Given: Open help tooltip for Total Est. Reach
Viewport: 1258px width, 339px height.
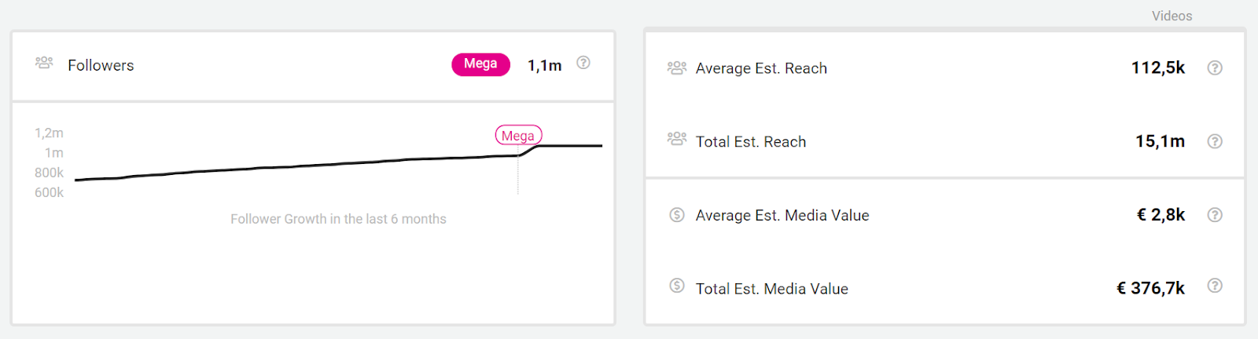Looking at the screenshot, I should [1215, 141].
